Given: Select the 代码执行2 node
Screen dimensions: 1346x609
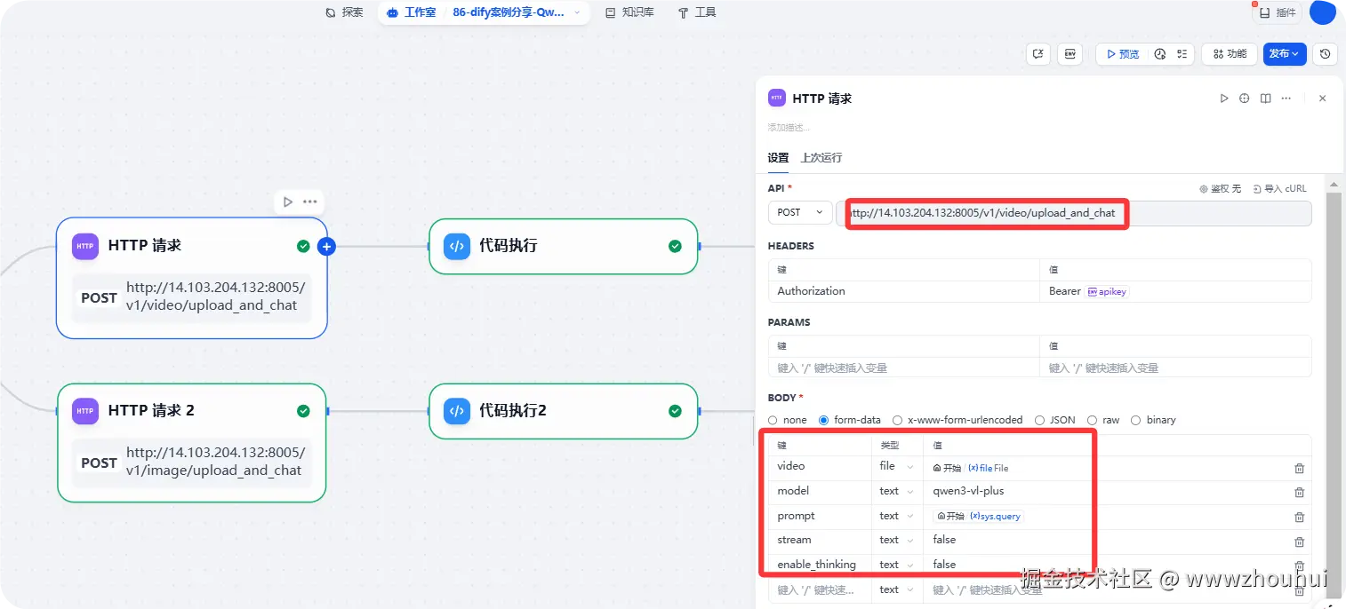Looking at the screenshot, I should [564, 410].
